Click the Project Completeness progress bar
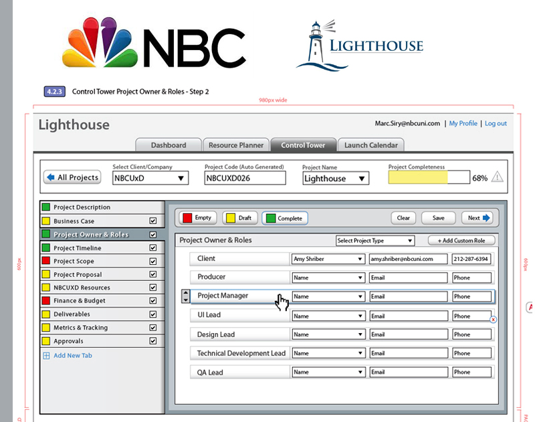The image size is (535, 422). (x=428, y=177)
